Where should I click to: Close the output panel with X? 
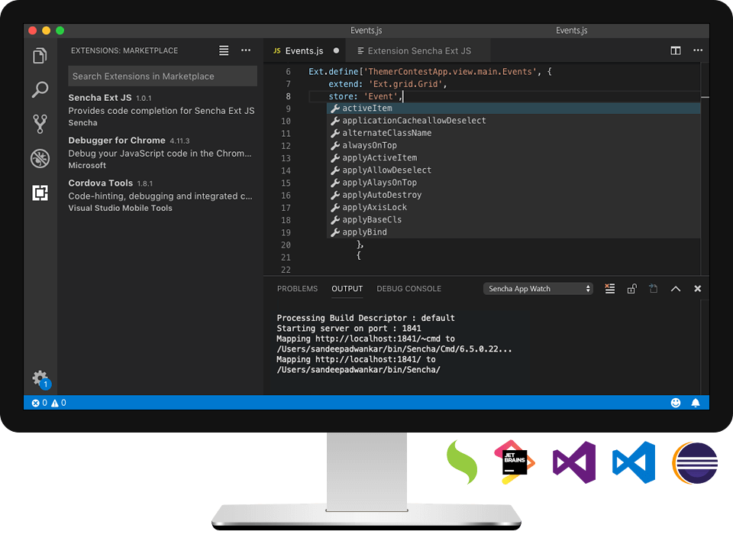697,289
